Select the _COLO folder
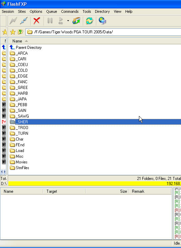 coord(19,70)
